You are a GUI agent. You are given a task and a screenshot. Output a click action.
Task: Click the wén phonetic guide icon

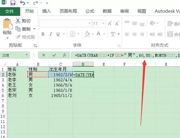[x=113, y=34]
